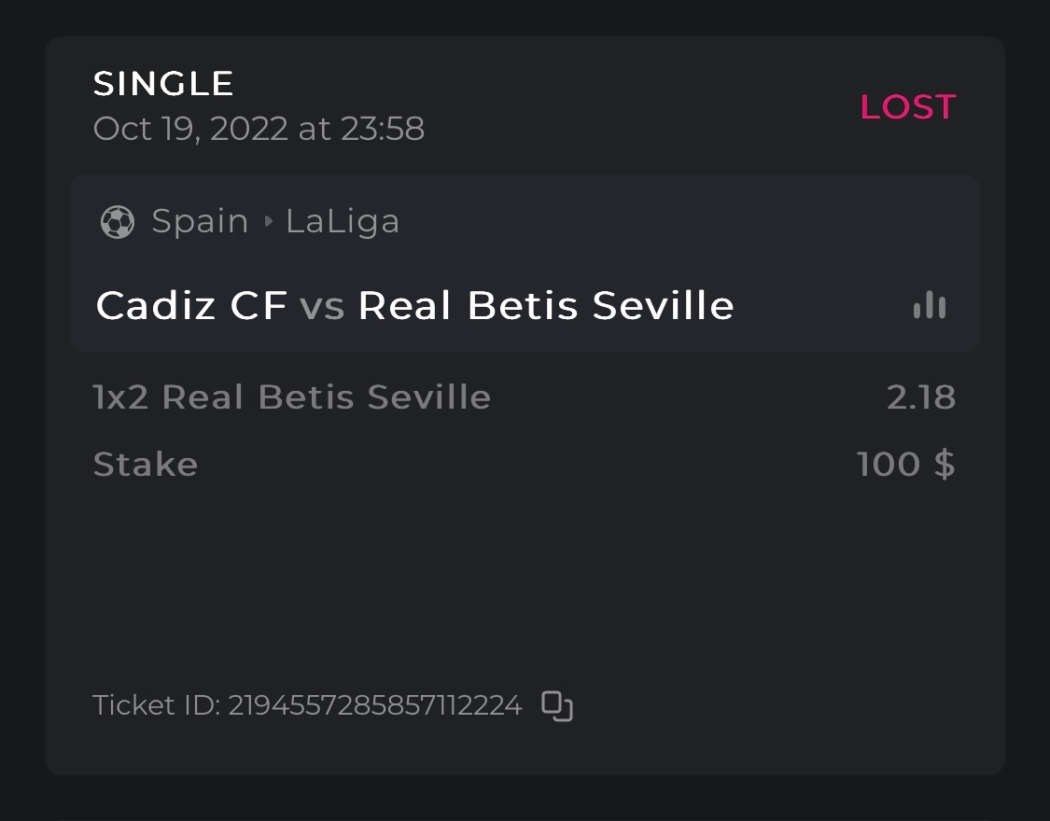This screenshot has width=1050, height=821.
Task: Copy the Ticket ID with the copy icon
Action: tap(557, 705)
